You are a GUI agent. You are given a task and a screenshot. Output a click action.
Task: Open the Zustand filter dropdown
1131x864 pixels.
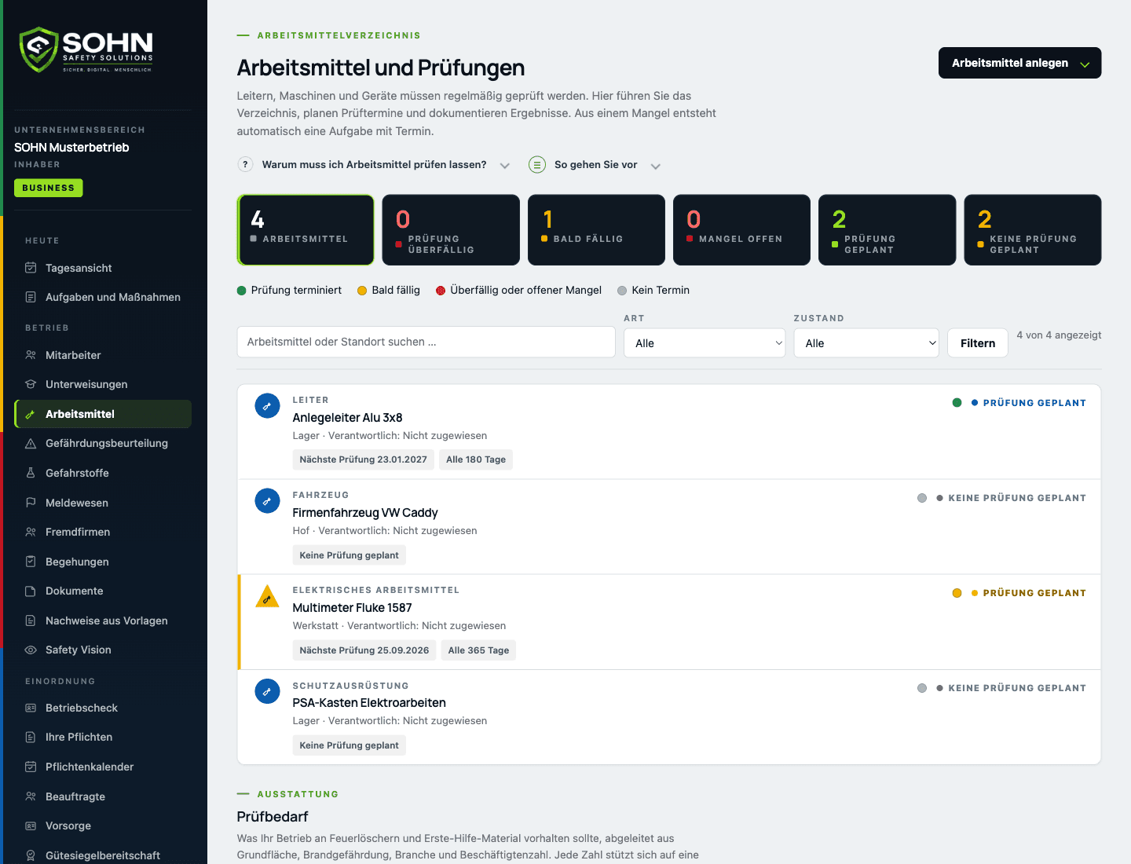866,343
